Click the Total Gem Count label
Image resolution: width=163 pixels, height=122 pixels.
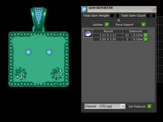tap(133, 16)
